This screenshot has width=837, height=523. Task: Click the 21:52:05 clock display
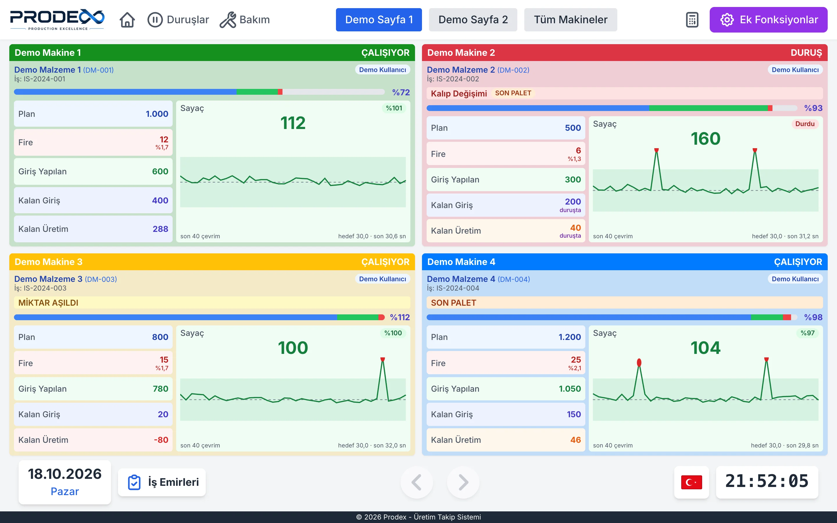pos(767,482)
